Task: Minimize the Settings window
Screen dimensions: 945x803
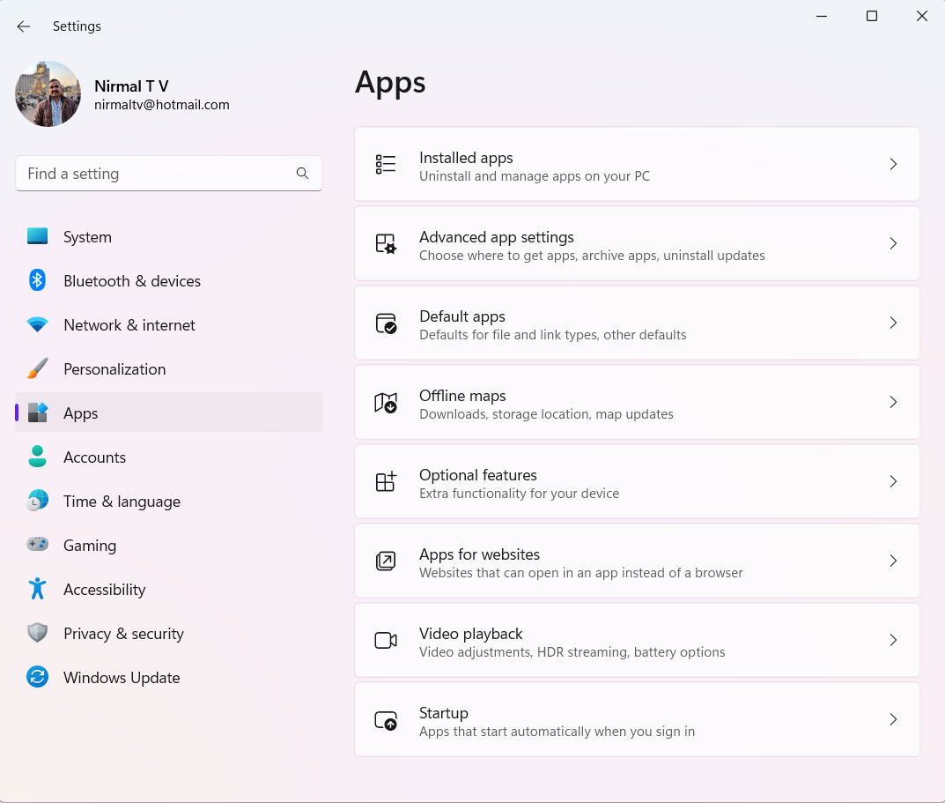Action: click(822, 16)
